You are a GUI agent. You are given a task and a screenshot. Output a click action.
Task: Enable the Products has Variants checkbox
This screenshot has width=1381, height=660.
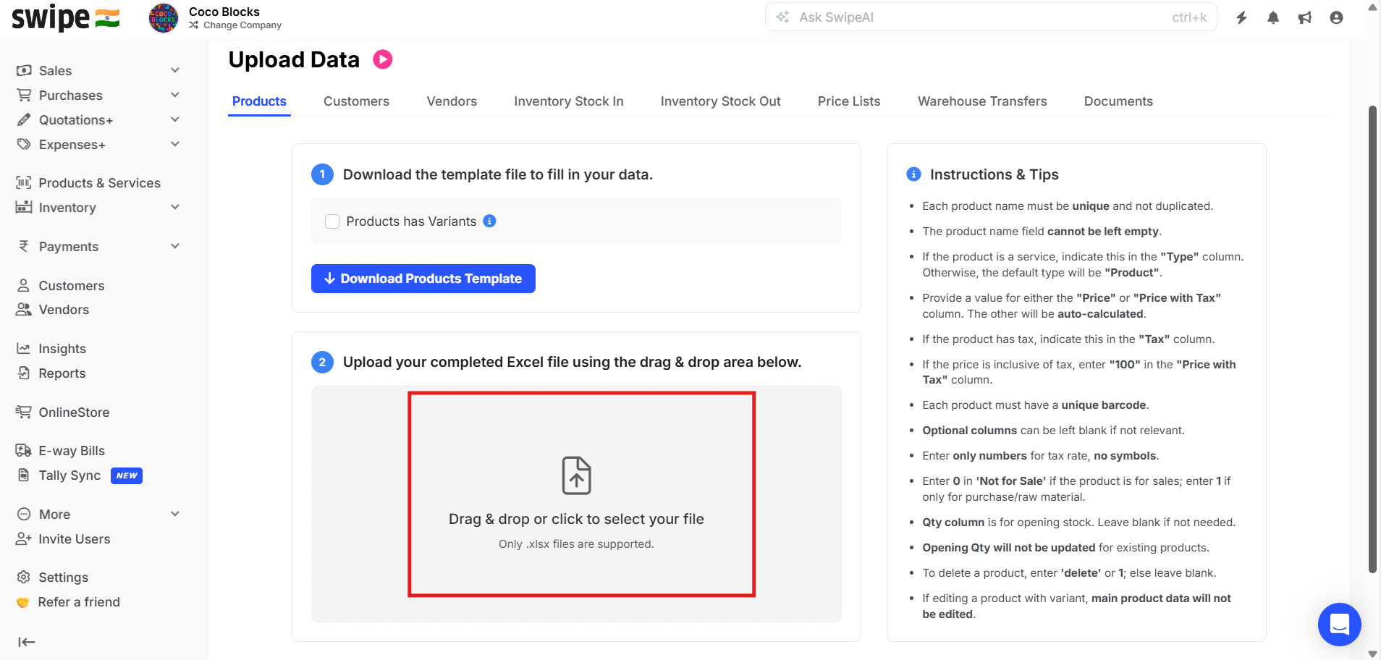coord(332,221)
